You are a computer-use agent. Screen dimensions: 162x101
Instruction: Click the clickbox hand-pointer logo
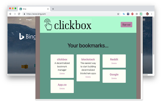coord(48,24)
